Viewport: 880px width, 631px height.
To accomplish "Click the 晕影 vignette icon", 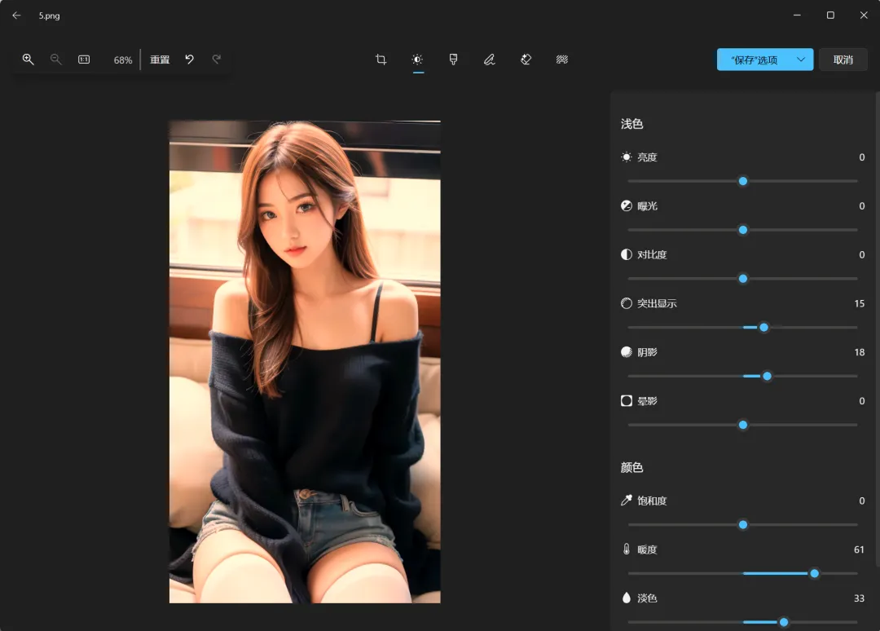I will click(627, 401).
